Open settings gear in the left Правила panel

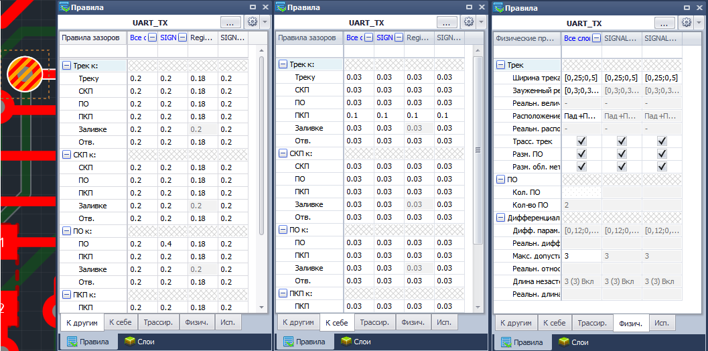(x=253, y=22)
